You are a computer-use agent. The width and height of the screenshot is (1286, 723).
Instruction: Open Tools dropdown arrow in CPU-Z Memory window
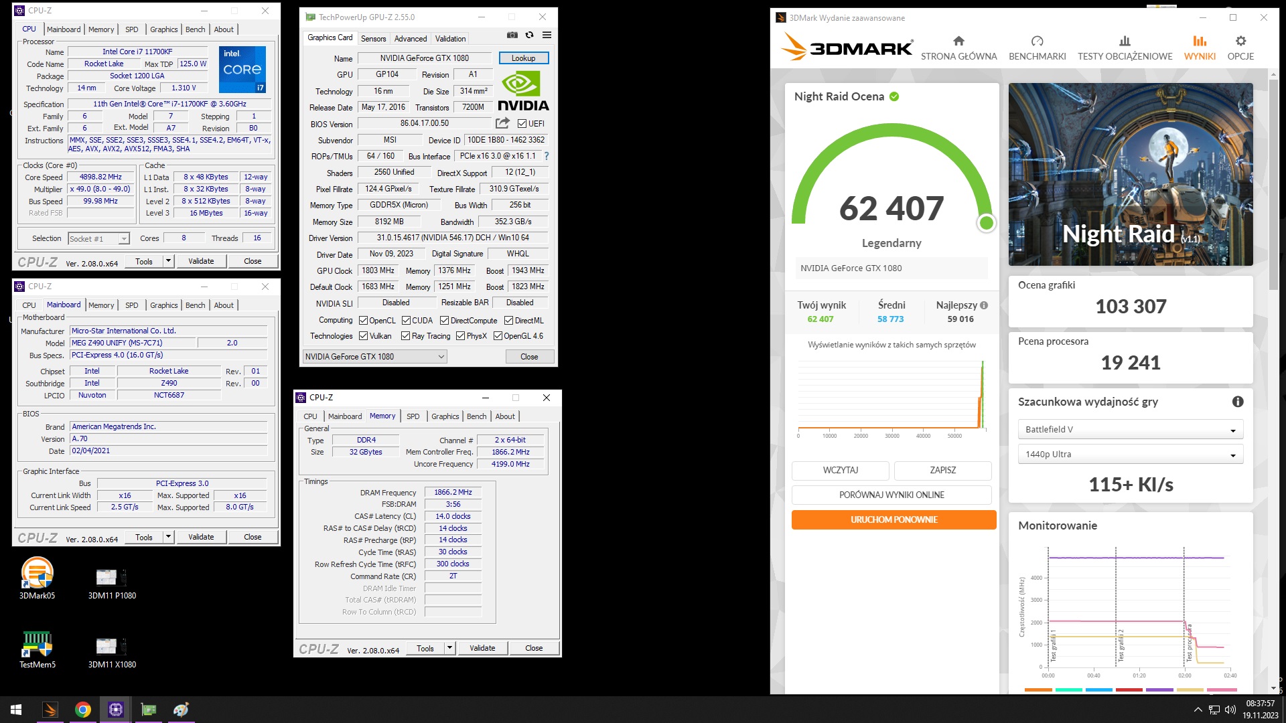pos(450,648)
